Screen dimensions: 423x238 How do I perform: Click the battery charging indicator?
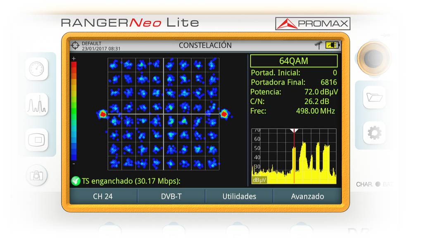coord(333,45)
